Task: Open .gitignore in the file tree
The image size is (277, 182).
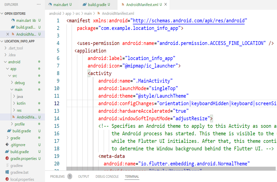Action: pyautogui.click(x=18, y=145)
